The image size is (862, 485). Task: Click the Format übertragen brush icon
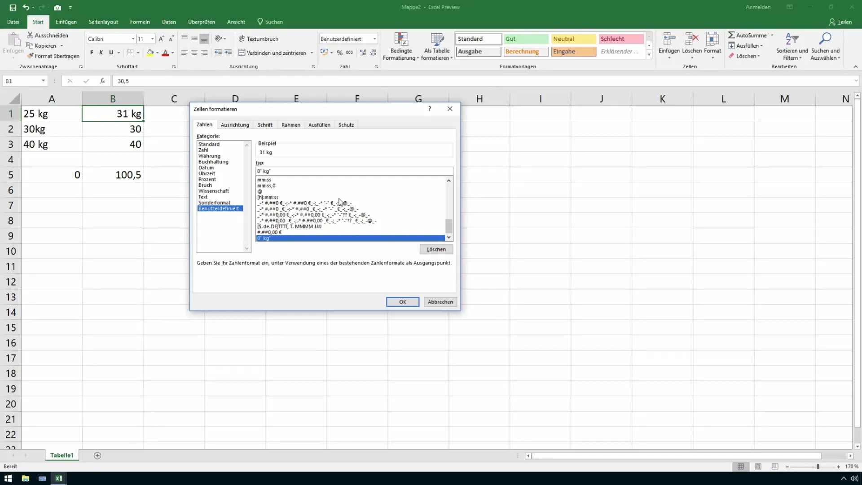click(x=30, y=56)
